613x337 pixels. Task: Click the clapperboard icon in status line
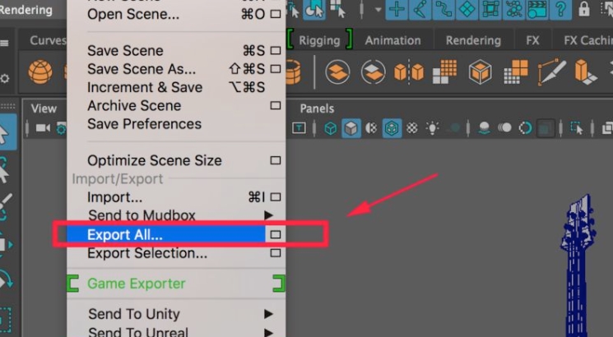[537, 9]
